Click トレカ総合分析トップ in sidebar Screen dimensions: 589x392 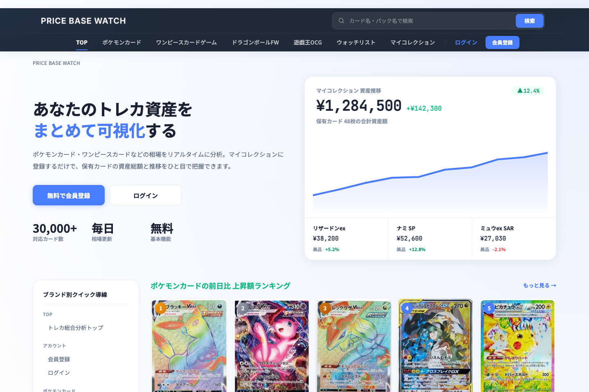[x=76, y=328]
